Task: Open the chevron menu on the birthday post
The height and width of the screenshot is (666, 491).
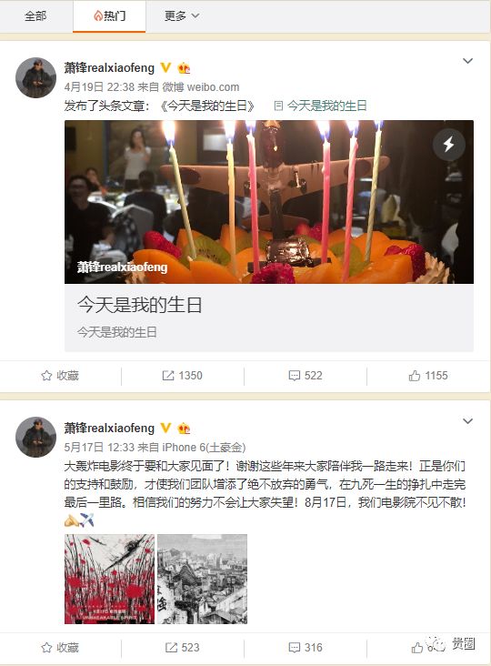Action: (x=467, y=61)
